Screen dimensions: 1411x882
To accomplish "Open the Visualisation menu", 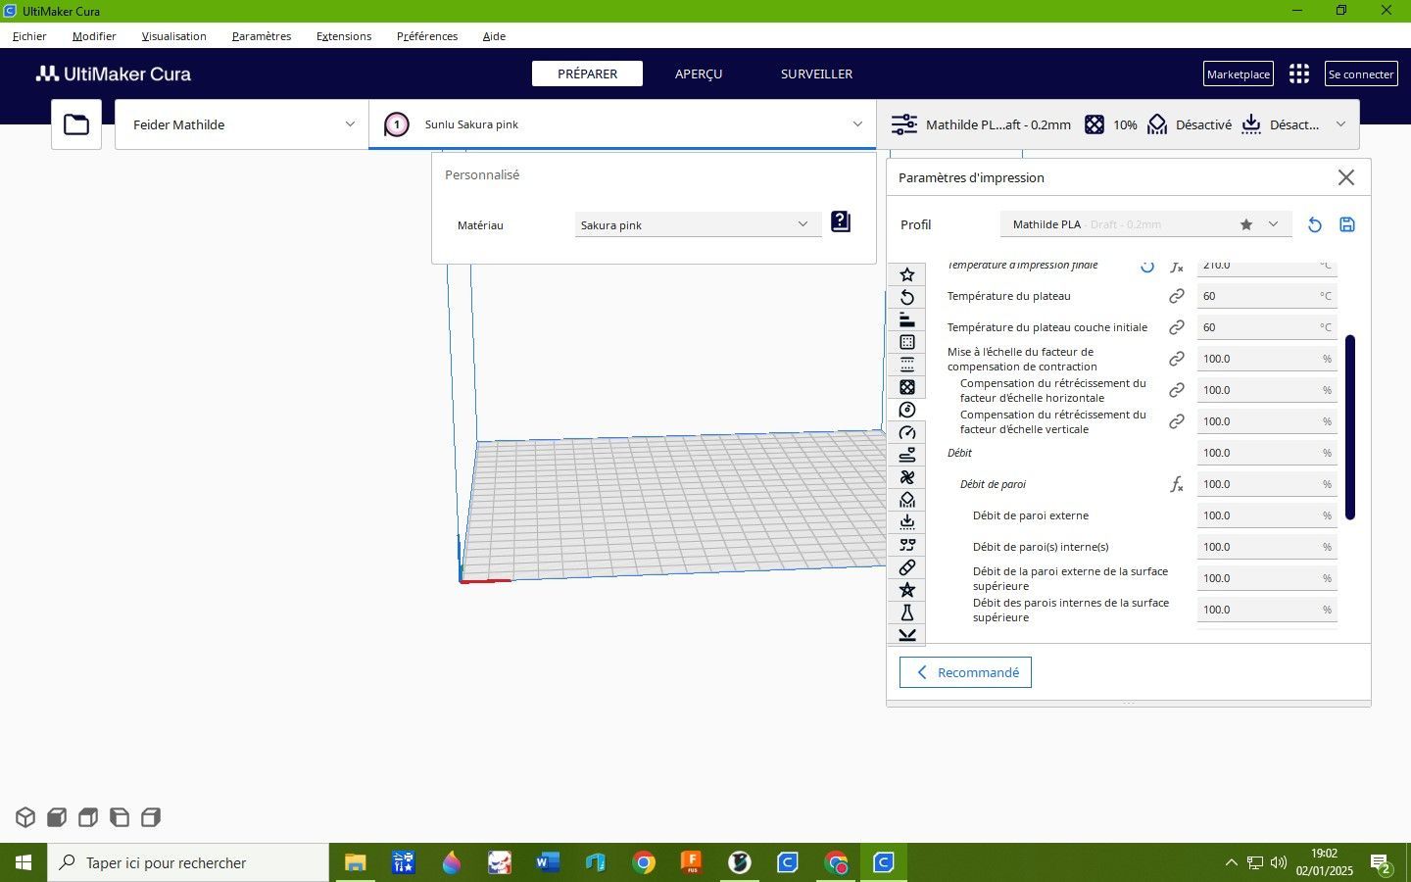I will click(173, 36).
